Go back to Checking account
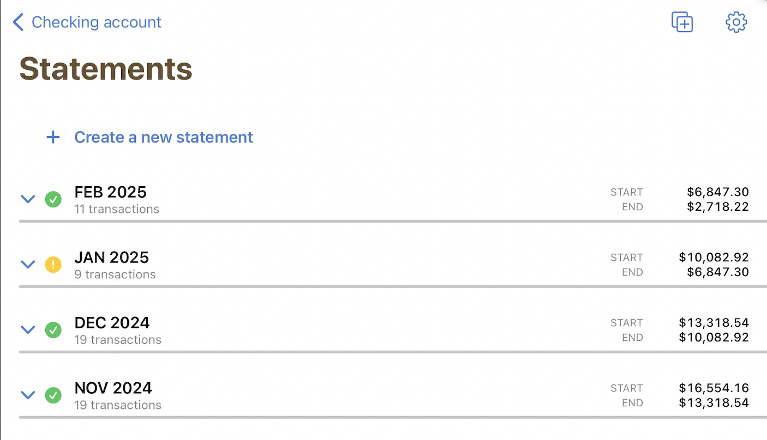Screen dimensions: 767x440 [x=96, y=22]
